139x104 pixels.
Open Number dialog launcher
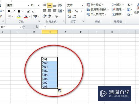(x=83, y=21)
